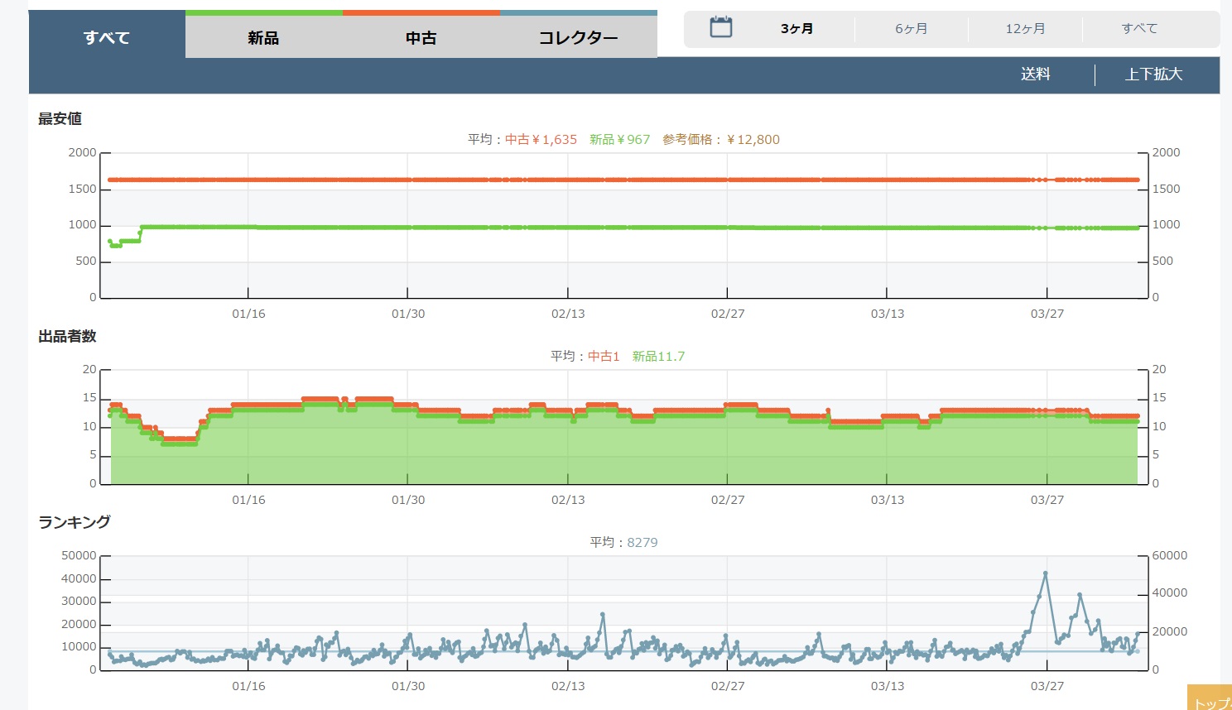The width and height of the screenshot is (1232, 710).
Task: Click the 新品11.7 seller average label
Action: (x=658, y=356)
